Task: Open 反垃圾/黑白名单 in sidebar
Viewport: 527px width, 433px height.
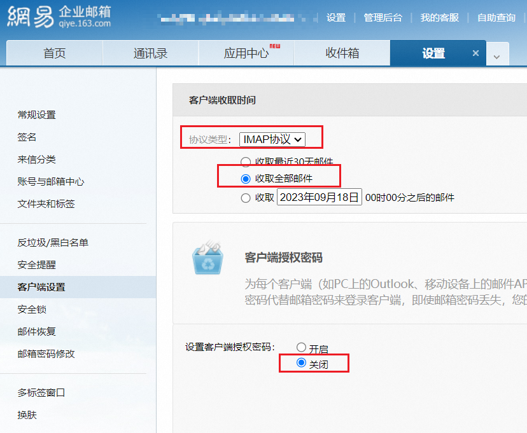Action: (53, 242)
